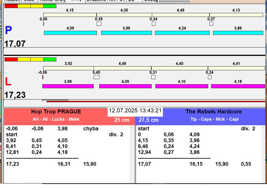The width and height of the screenshot is (267, 188).
Task: Click the lane P total time 17,07
Action: pos(15,44)
